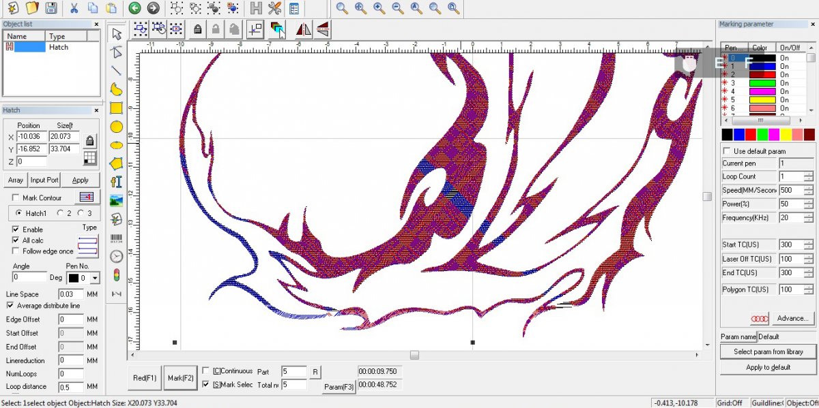Select the rectangle drawing tool
This screenshot has height=408, width=819.
117,108
